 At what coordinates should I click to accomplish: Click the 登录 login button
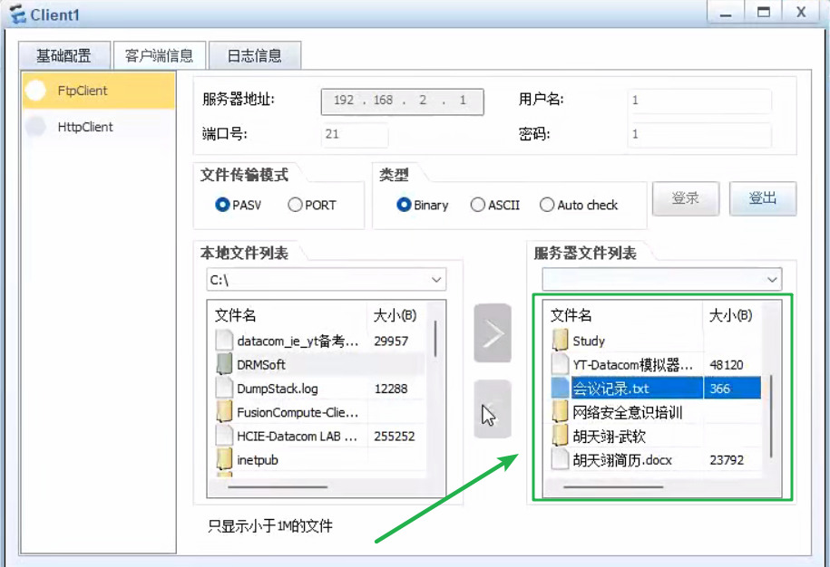686,198
